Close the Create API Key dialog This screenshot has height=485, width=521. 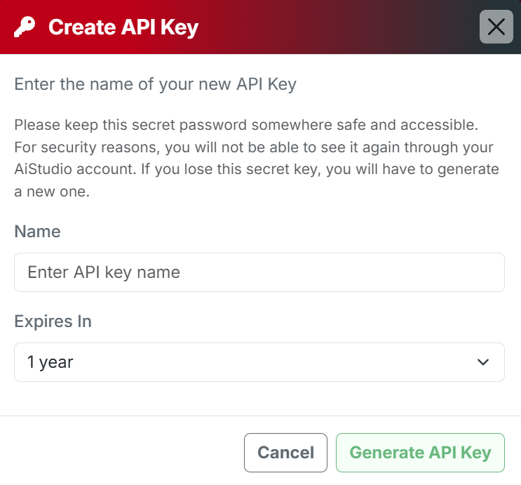(496, 27)
